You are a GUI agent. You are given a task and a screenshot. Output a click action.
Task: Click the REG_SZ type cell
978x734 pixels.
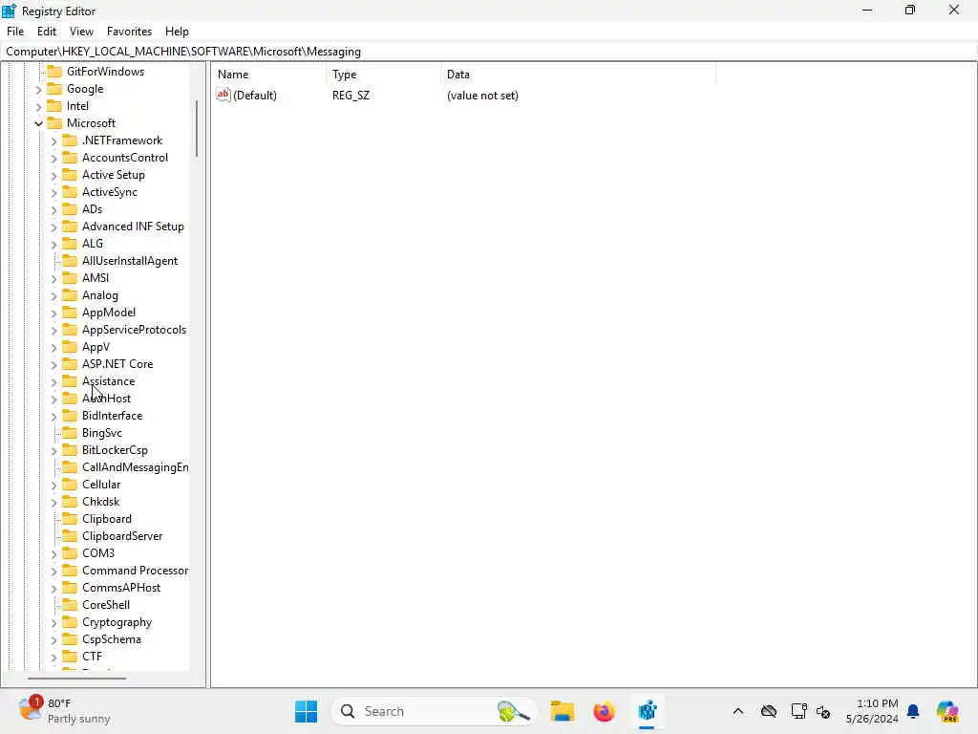click(x=351, y=96)
